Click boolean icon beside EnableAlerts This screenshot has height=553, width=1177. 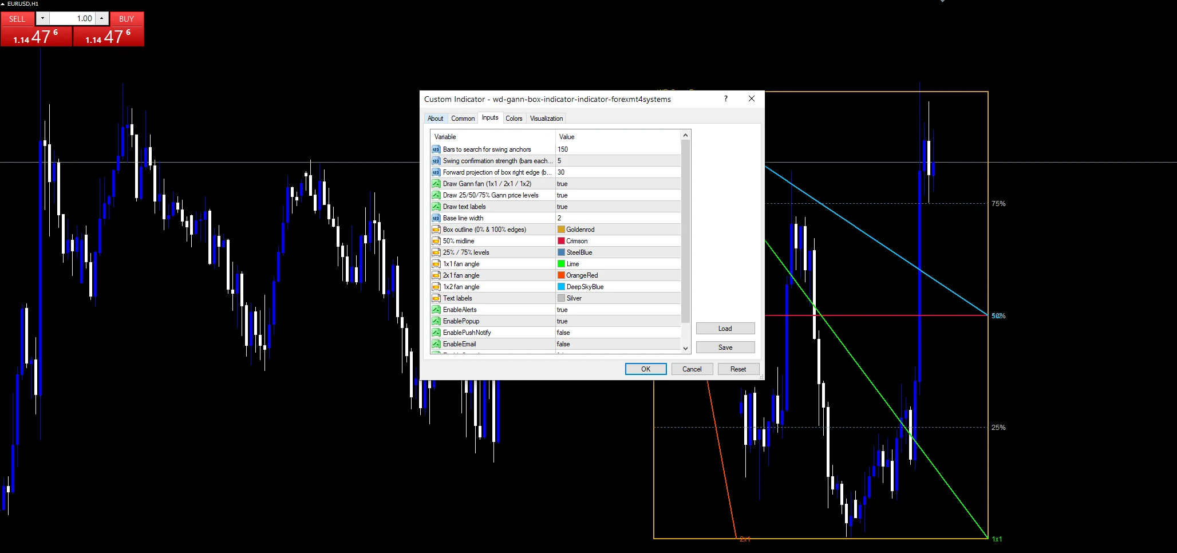click(x=436, y=310)
